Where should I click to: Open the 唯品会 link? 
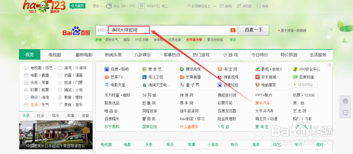coord(111,111)
